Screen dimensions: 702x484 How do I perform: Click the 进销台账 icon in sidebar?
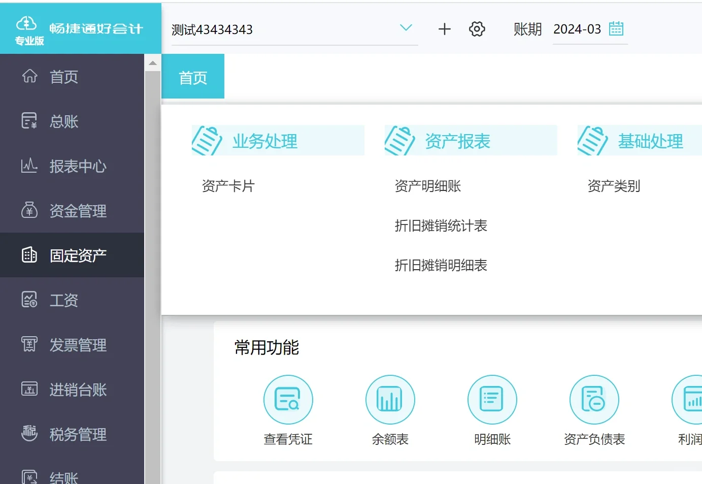29,389
